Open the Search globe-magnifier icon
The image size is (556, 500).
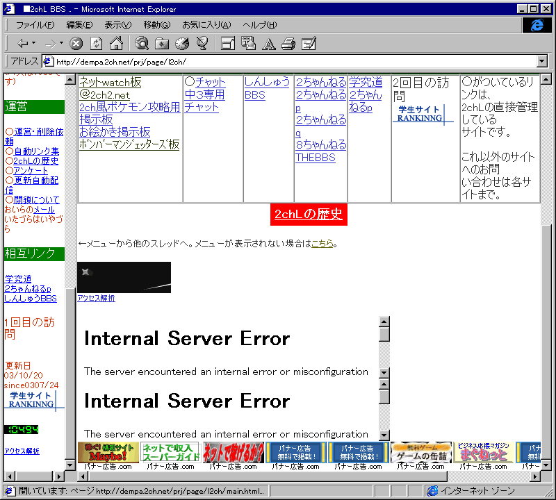[142, 44]
